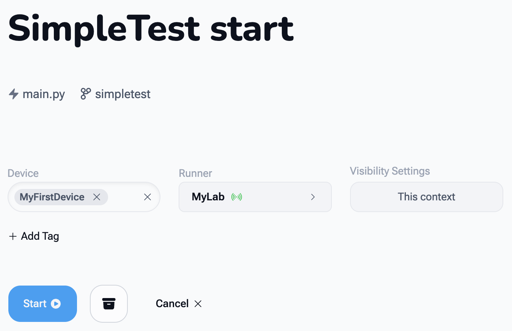Click the archive box icon button
Viewport: 512px width, 331px height.
click(109, 304)
